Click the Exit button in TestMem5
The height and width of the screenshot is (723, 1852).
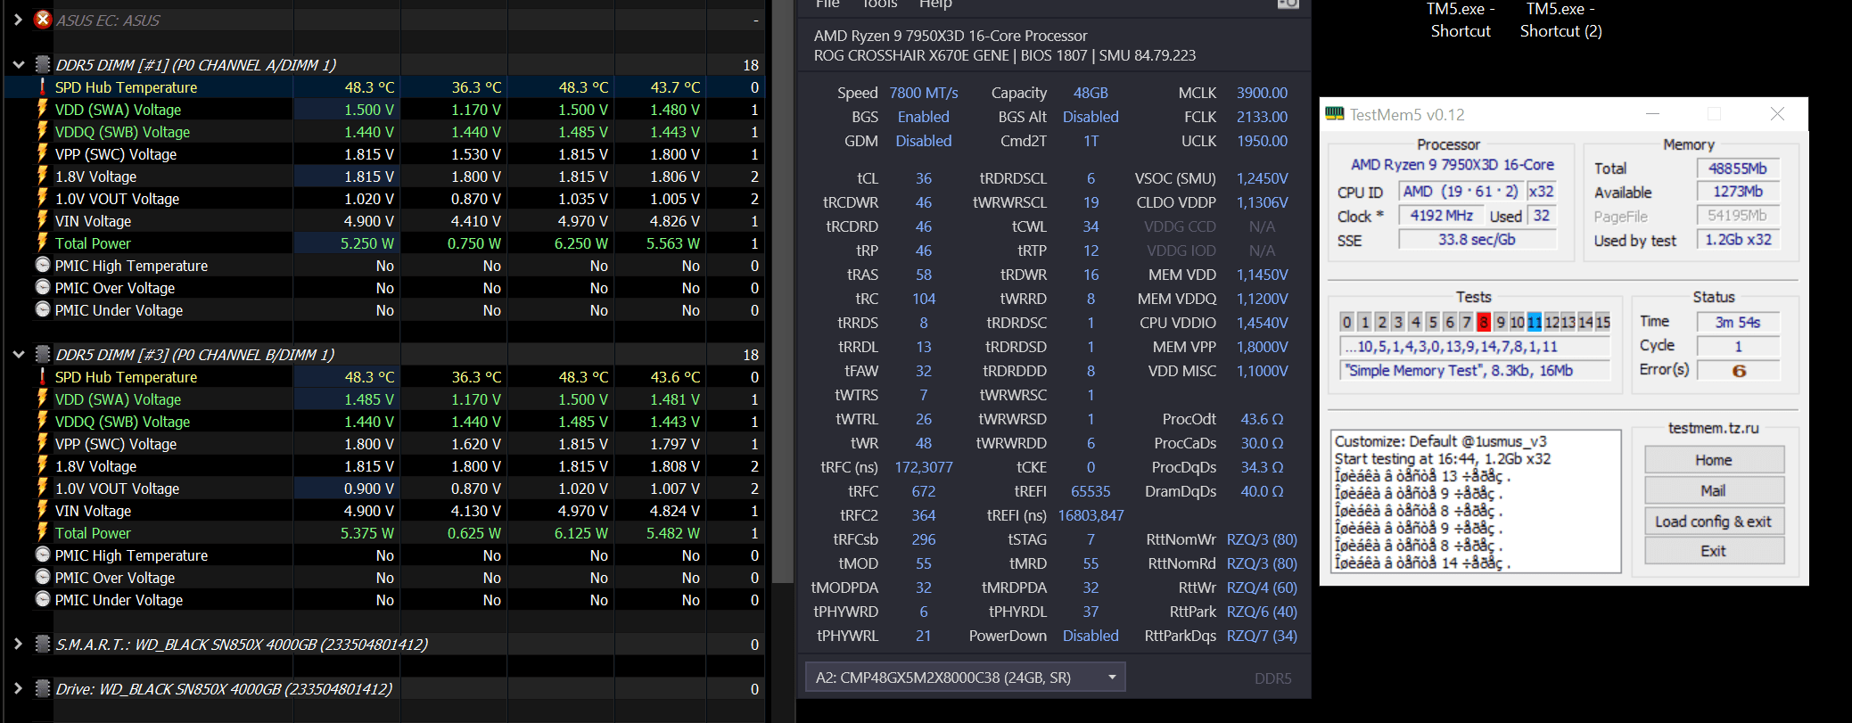pos(1714,551)
